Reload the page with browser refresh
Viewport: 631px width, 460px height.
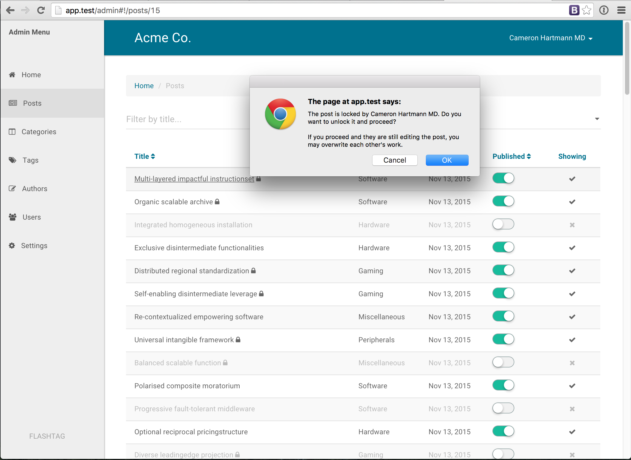[x=41, y=10]
